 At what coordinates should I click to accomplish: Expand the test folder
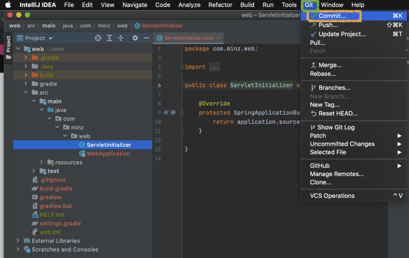click(33, 171)
